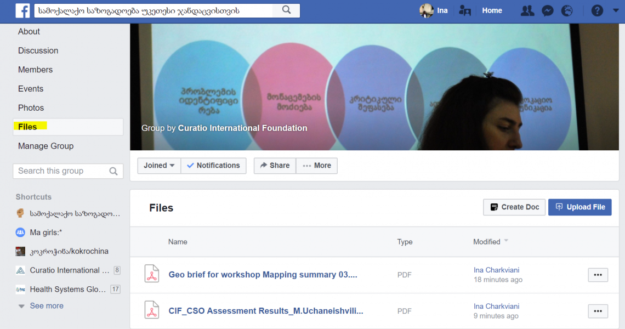Click the kokrochina shortcut thumbnail
Image resolution: width=625 pixels, height=329 pixels.
[20, 251]
